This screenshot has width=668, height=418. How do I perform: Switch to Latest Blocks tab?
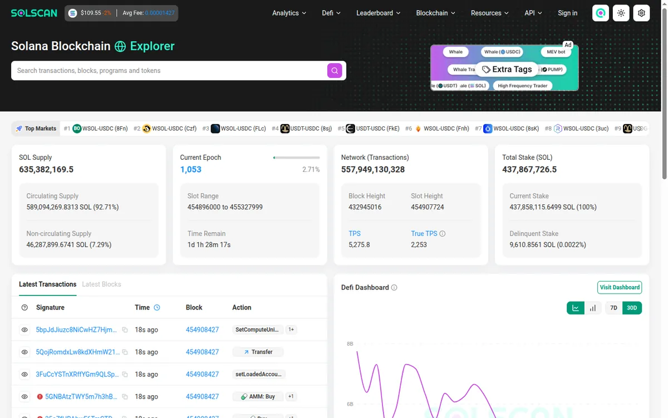point(101,284)
